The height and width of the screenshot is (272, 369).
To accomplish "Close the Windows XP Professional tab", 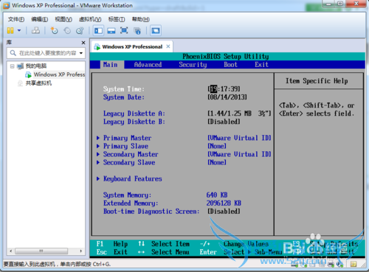I will pyautogui.click(x=168, y=46).
